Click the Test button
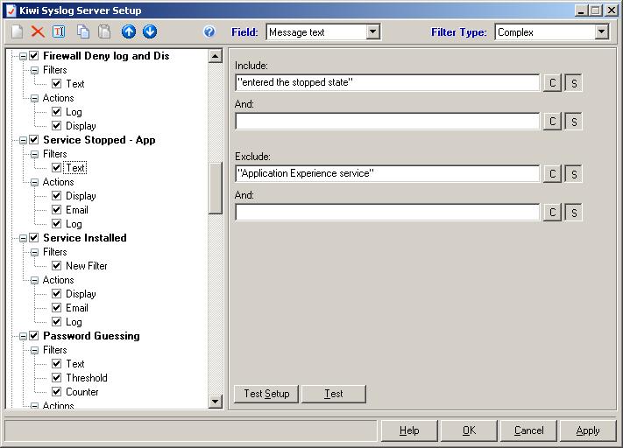Screen dimensions: 623x448 (333, 394)
